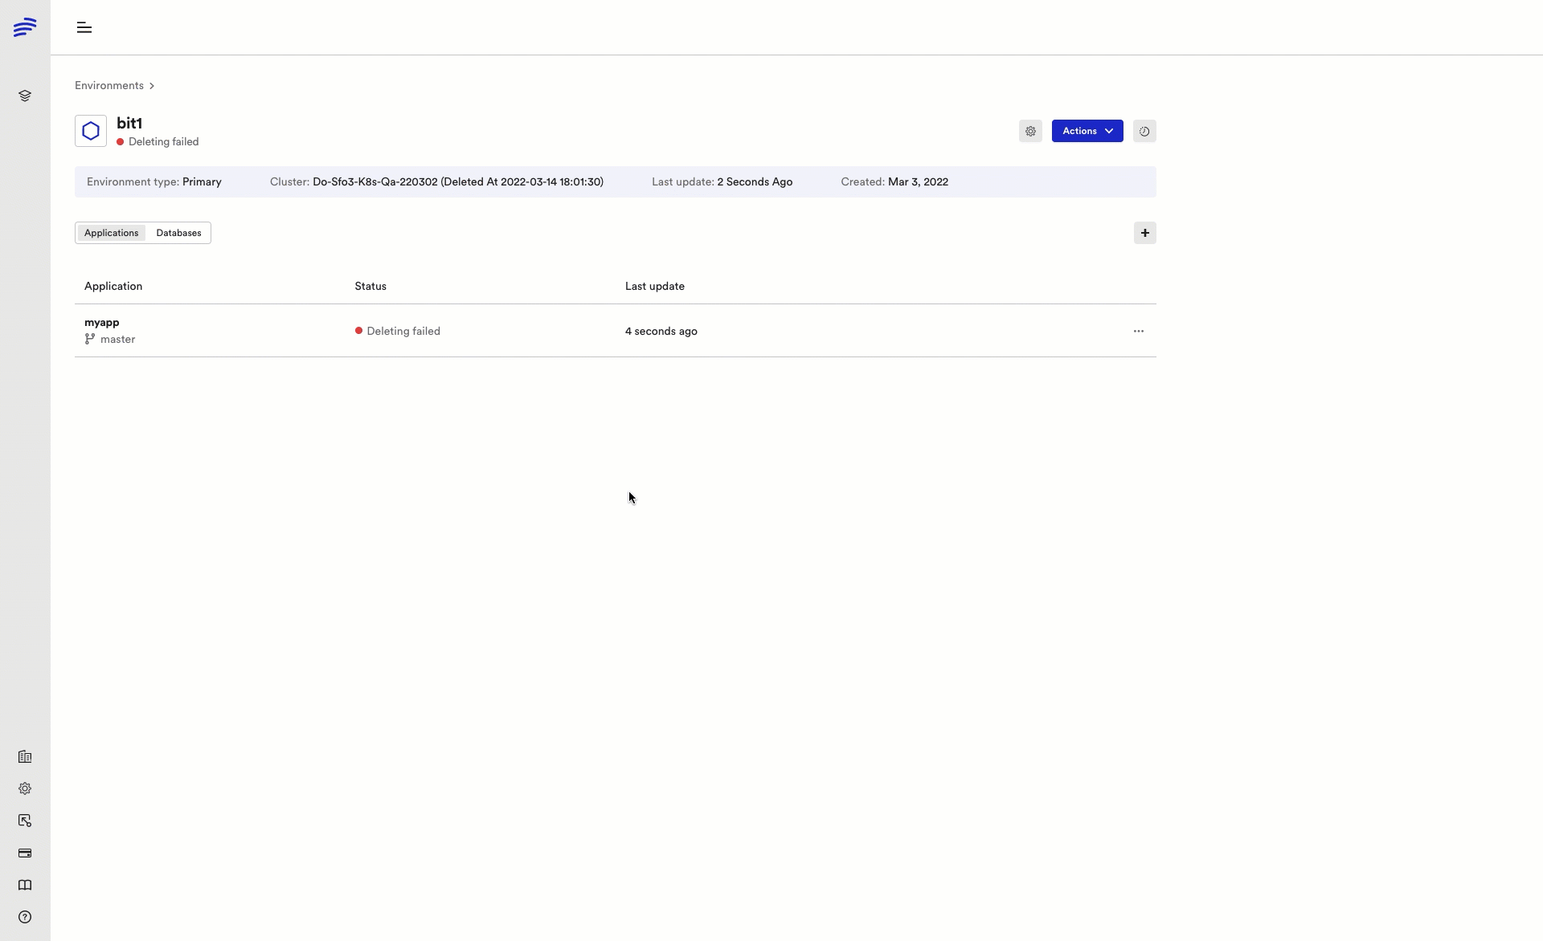Switch to the Databases tab
Viewport: 1543px width, 941px height.
click(178, 233)
